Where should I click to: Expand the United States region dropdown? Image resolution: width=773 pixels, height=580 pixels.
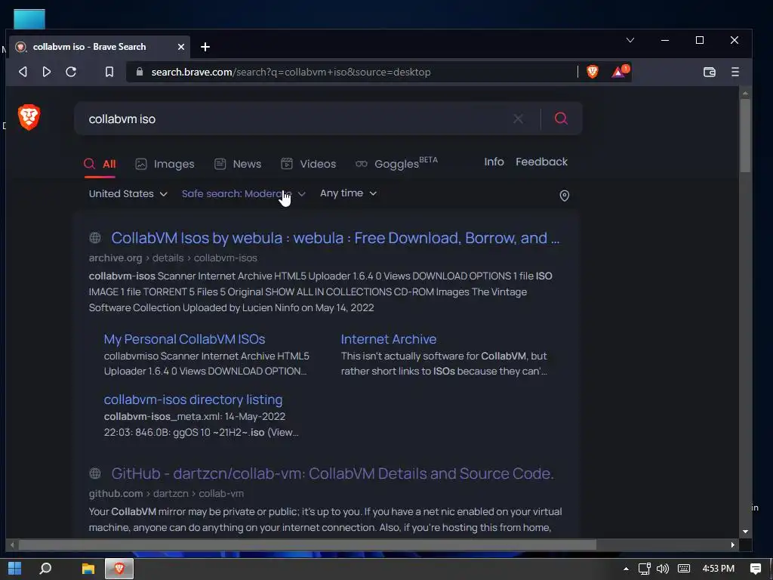tap(128, 194)
